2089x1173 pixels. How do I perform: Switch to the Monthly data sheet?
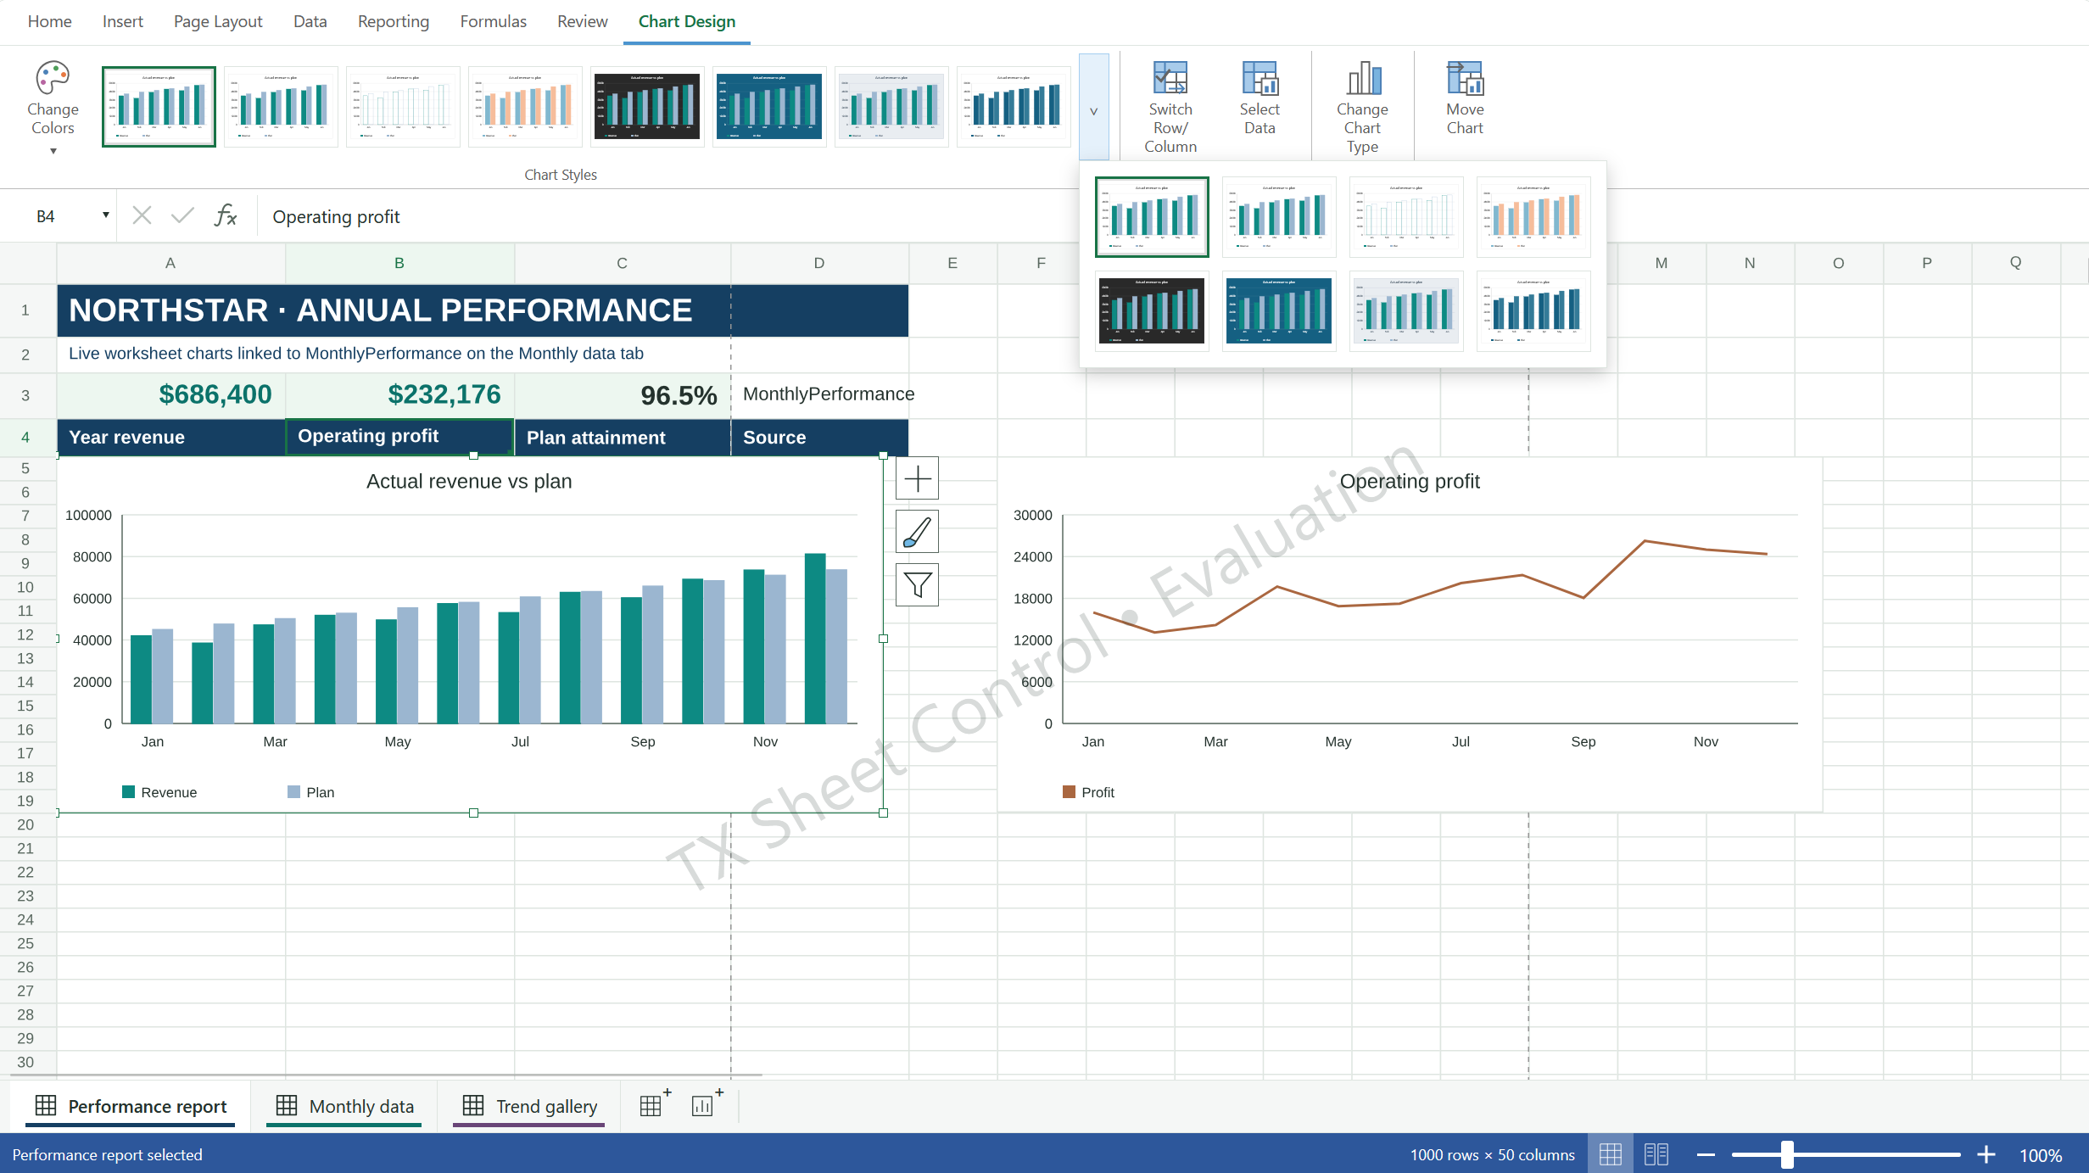click(344, 1106)
